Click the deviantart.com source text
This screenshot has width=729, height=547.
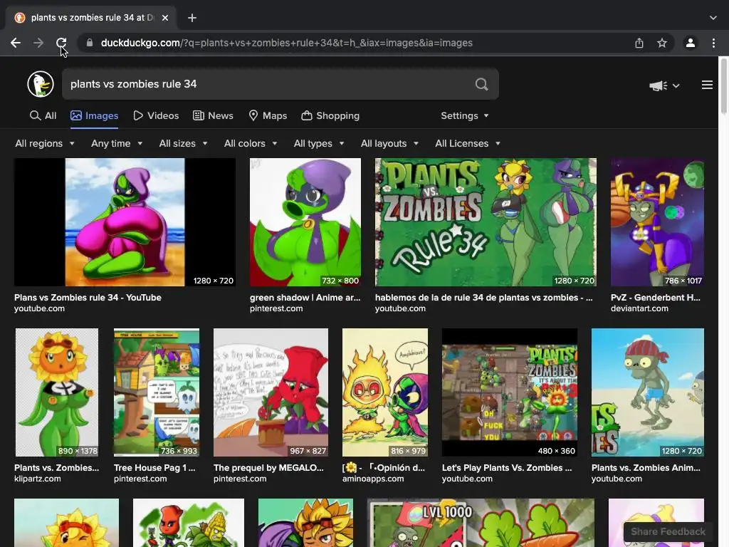639,308
